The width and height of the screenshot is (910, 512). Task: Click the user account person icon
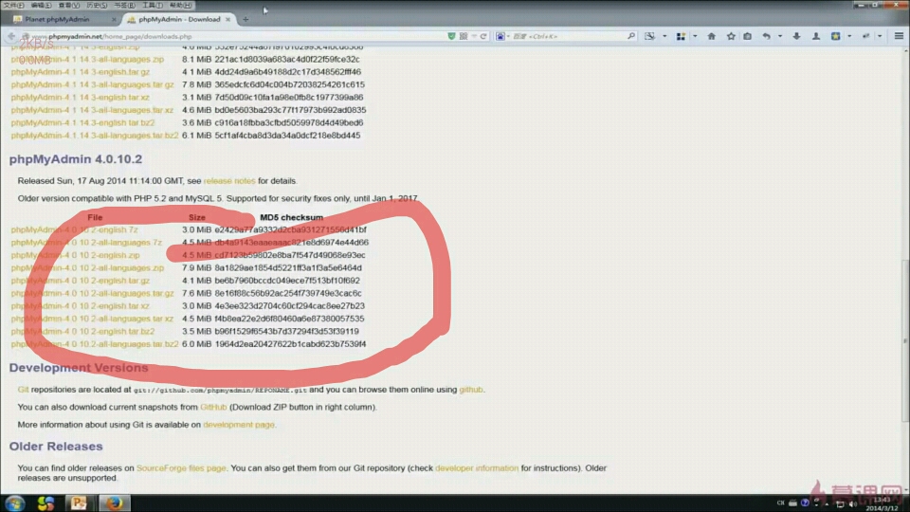coord(816,36)
